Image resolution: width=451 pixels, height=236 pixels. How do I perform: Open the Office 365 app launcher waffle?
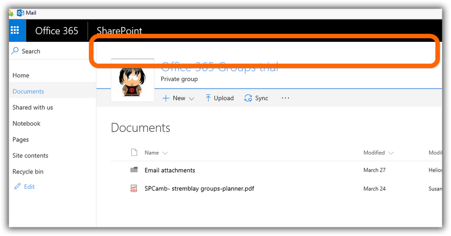pyautogui.click(x=14, y=30)
